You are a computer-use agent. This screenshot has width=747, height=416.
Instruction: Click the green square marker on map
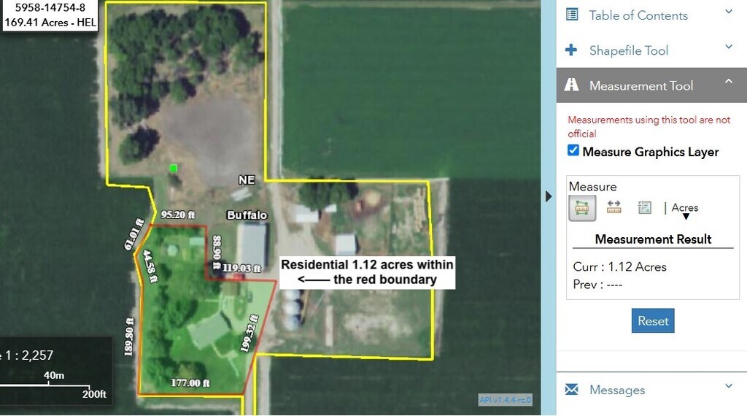click(x=174, y=168)
